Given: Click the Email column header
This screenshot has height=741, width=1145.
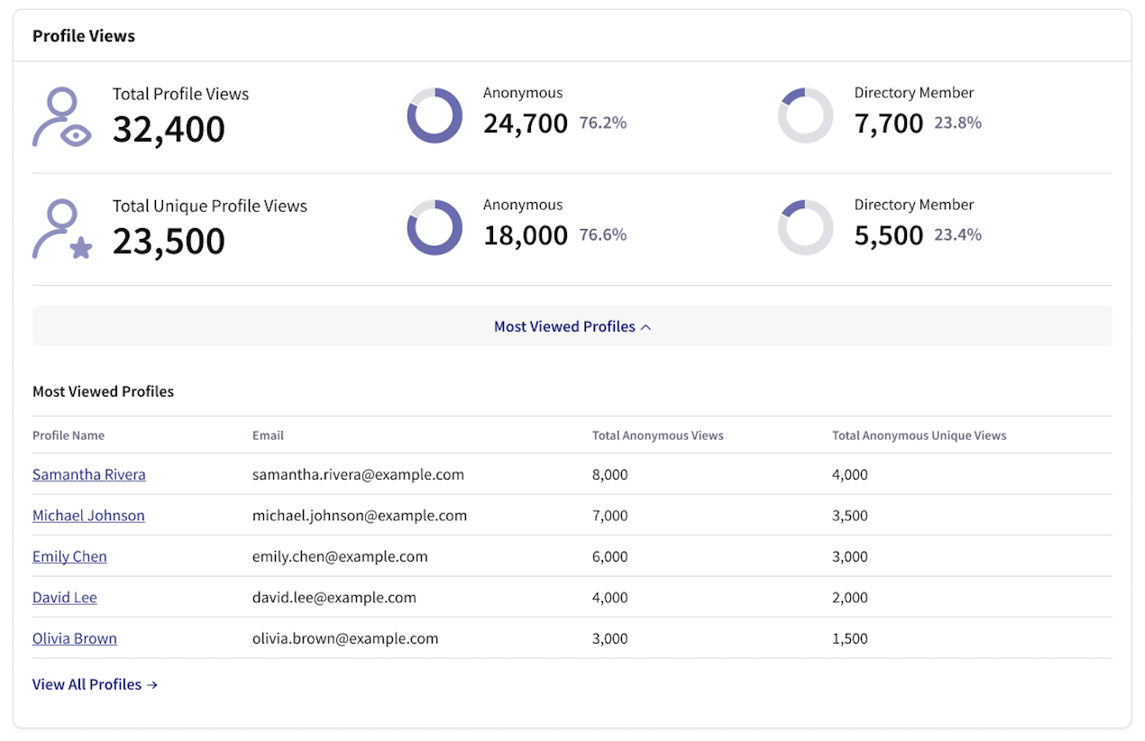Looking at the screenshot, I should [x=268, y=435].
